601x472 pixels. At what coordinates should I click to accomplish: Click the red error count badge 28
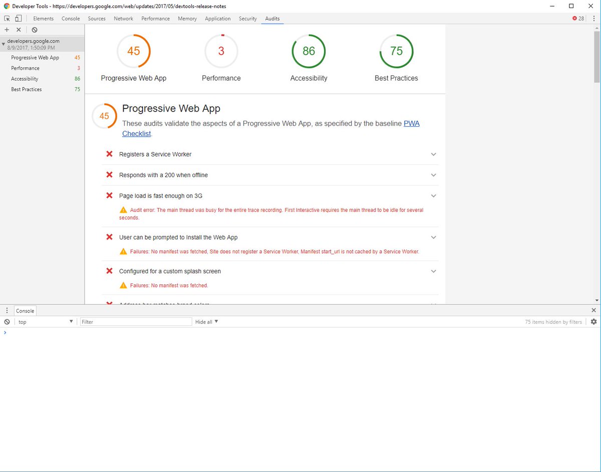(578, 19)
